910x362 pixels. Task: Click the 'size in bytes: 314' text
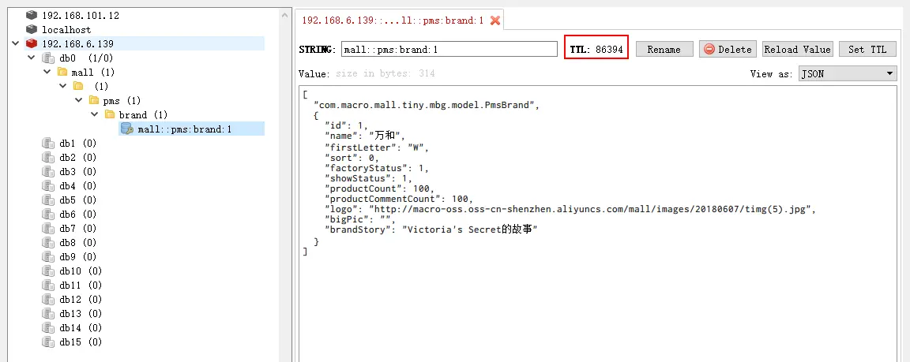385,73
